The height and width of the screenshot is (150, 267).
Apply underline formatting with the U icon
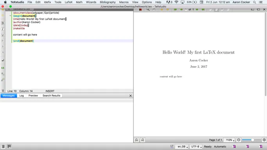(3, 35)
